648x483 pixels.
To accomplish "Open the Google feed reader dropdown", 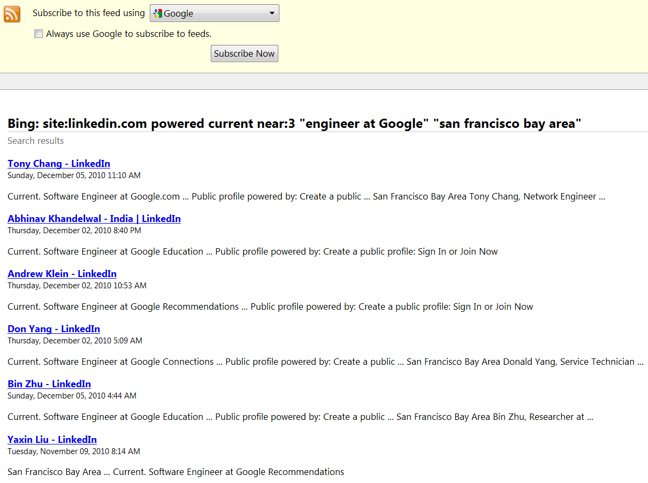I will [x=215, y=13].
